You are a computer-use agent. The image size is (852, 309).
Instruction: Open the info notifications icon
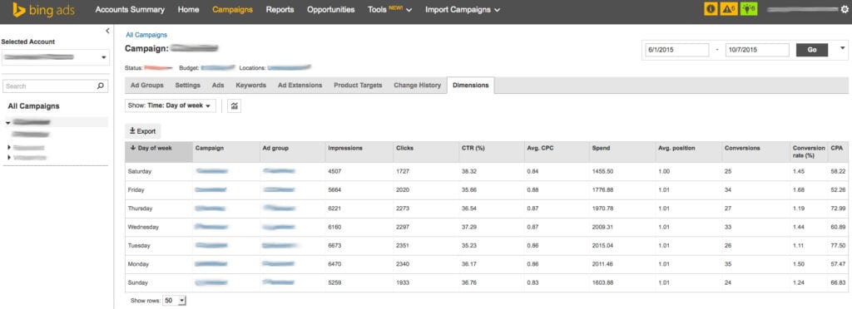click(711, 9)
